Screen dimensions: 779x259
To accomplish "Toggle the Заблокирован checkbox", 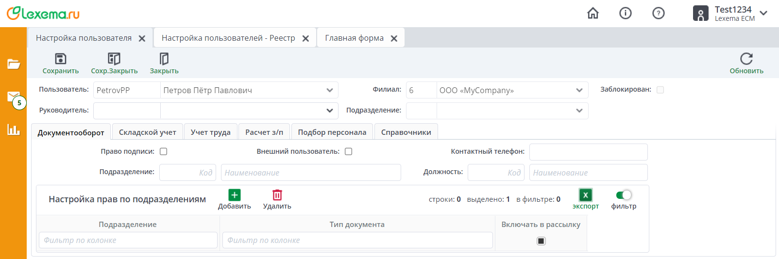I will tap(660, 90).
